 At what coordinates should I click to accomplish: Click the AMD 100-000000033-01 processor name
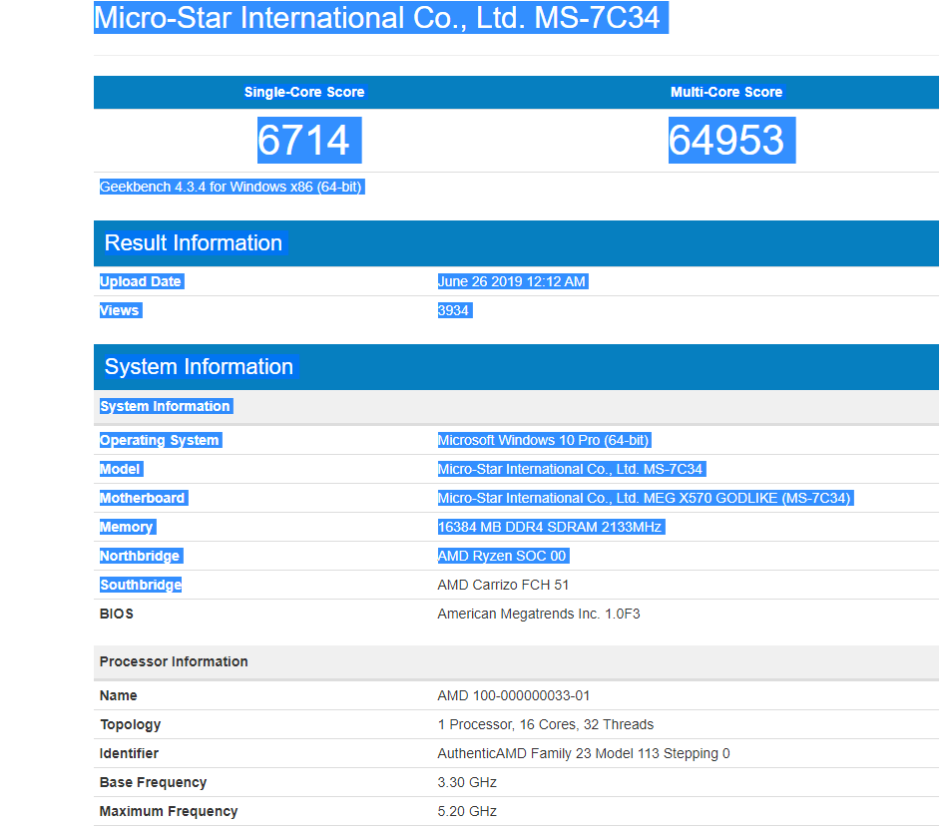click(514, 695)
